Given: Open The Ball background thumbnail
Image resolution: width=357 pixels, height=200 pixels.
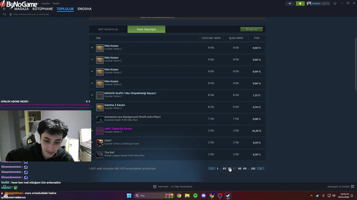Looking at the screenshot, I should click(x=100, y=154).
